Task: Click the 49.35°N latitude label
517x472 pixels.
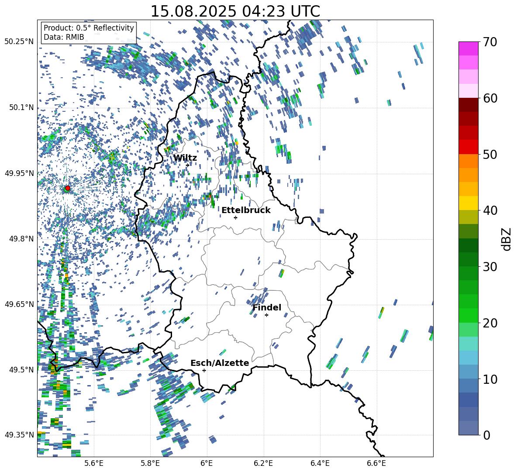Action: pos(19,435)
